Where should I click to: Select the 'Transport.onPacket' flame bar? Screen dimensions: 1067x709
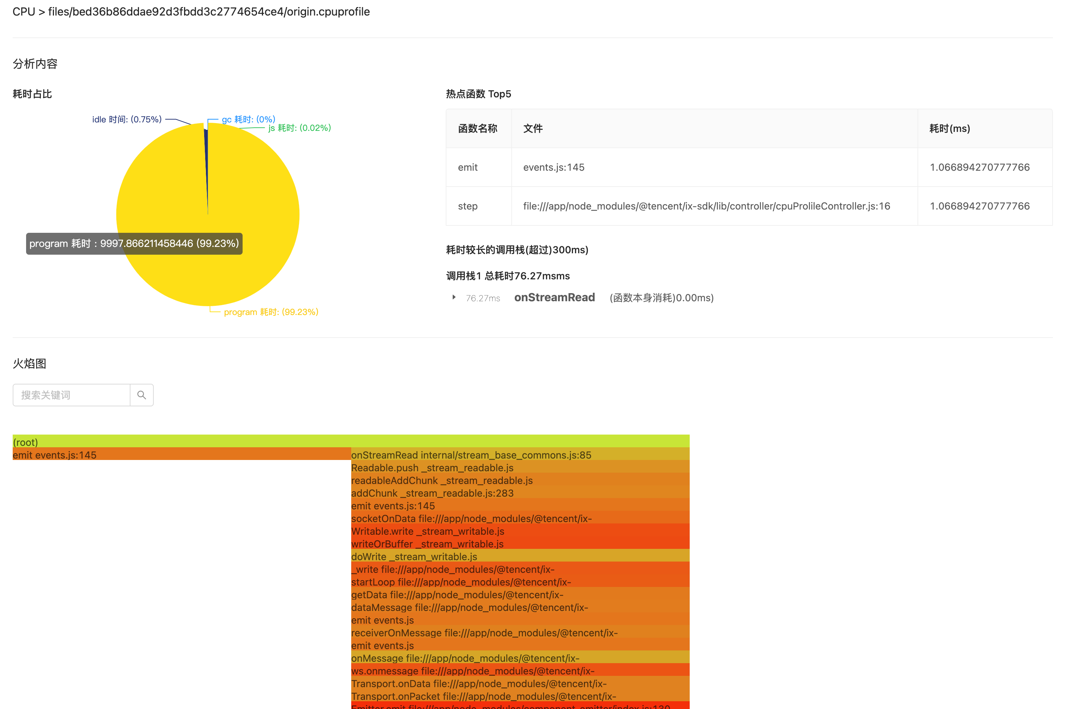pyautogui.click(x=520, y=696)
